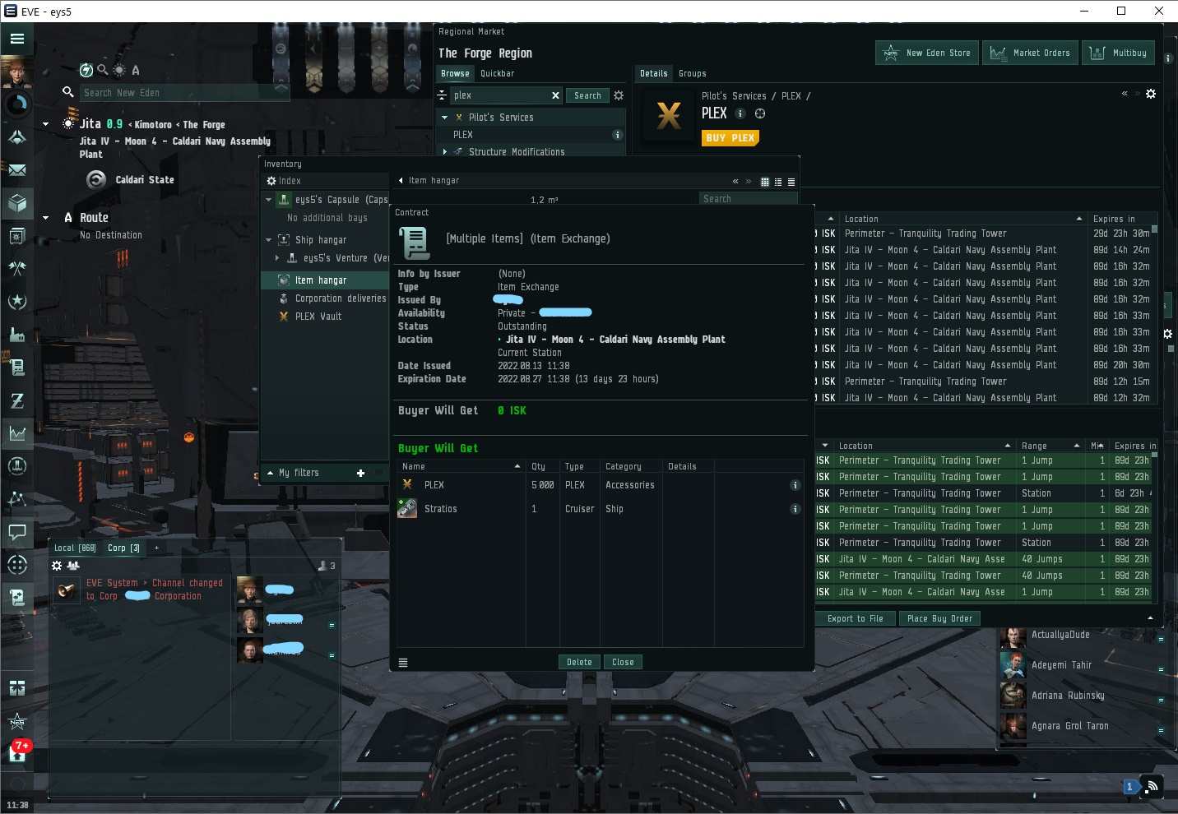1178x814 pixels.
Task: Switch to the Quickbar tab
Action: [x=497, y=73]
